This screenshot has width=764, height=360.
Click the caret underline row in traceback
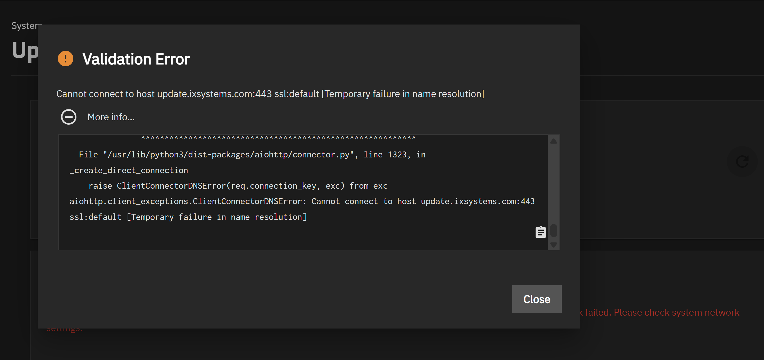tap(278, 138)
